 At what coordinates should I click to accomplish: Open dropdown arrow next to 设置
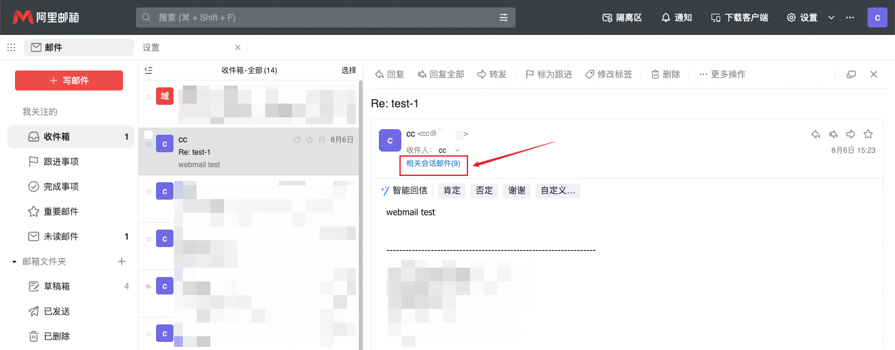click(831, 17)
